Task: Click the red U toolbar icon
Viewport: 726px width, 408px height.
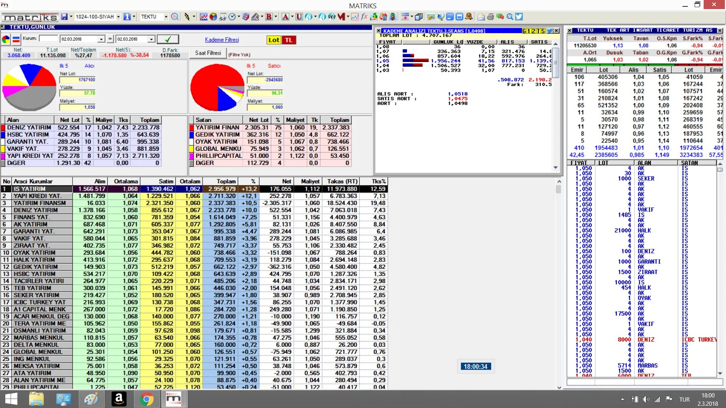Action: 299,17
